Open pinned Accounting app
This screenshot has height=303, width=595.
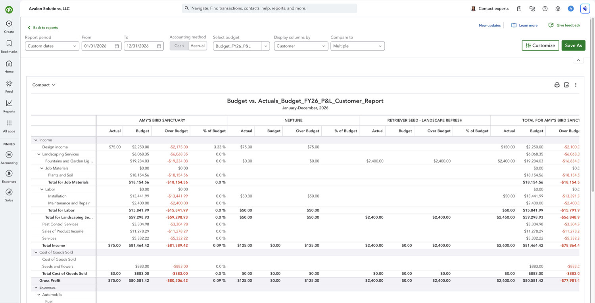(9, 157)
